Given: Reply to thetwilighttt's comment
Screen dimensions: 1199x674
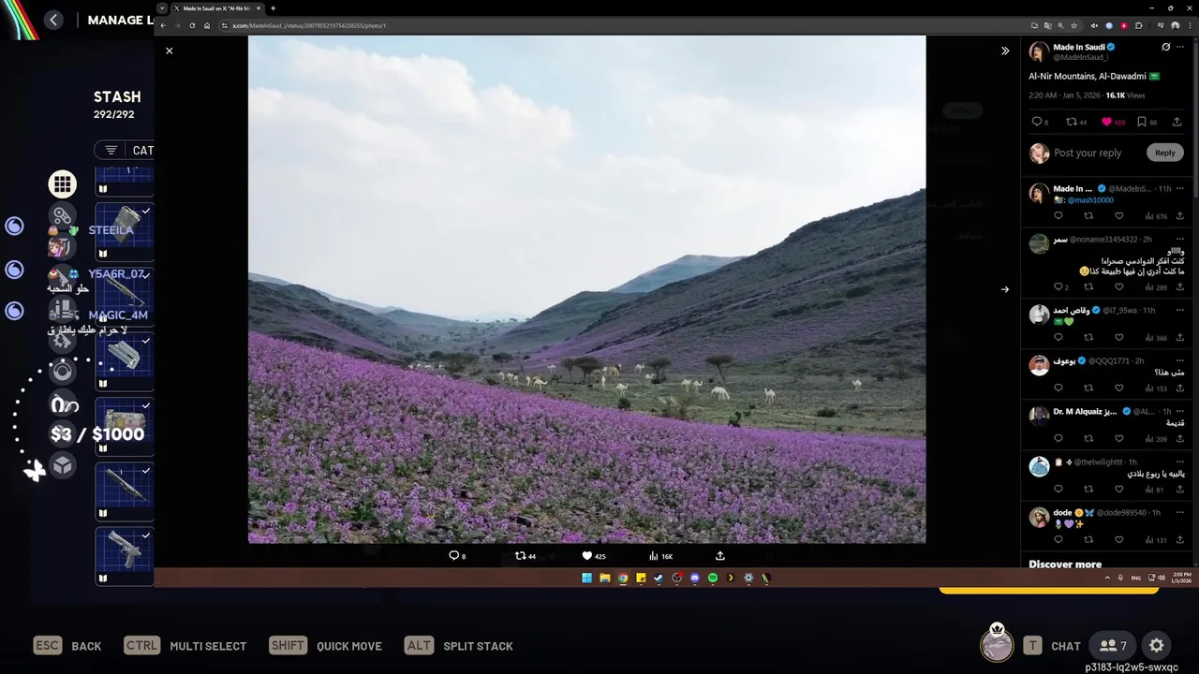Looking at the screenshot, I should 1058,489.
